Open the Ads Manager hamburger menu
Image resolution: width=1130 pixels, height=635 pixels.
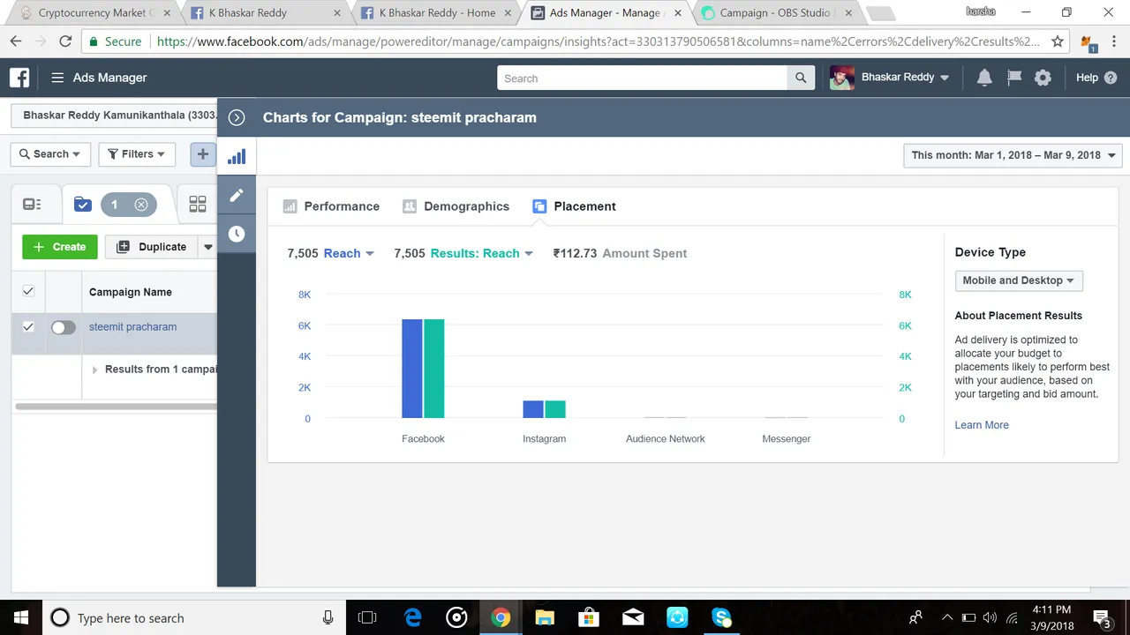point(57,78)
